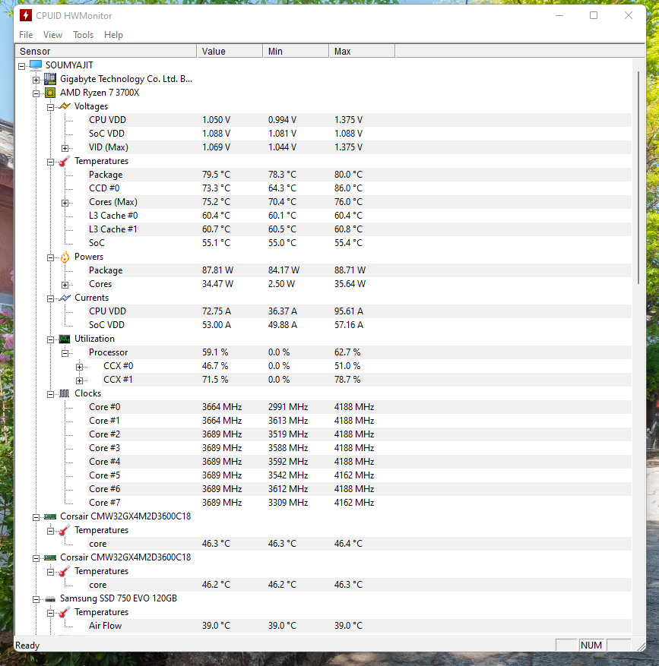Screen dimensions: 659x666
Task: Click the Max column header
Action: [x=362, y=51]
